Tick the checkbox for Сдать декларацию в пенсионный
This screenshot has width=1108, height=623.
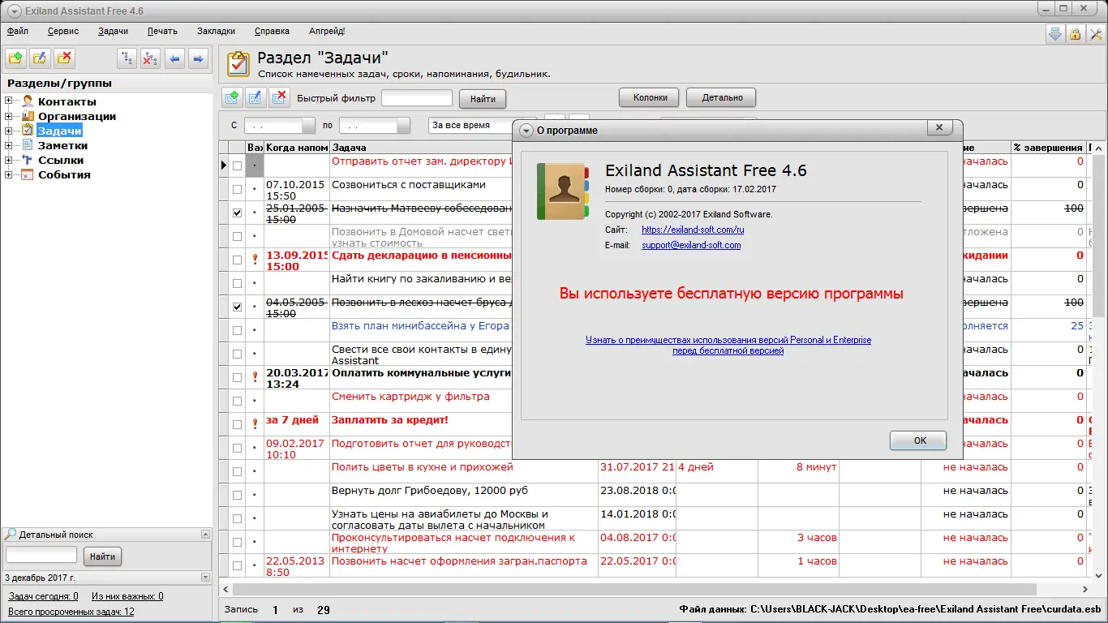pos(237,260)
